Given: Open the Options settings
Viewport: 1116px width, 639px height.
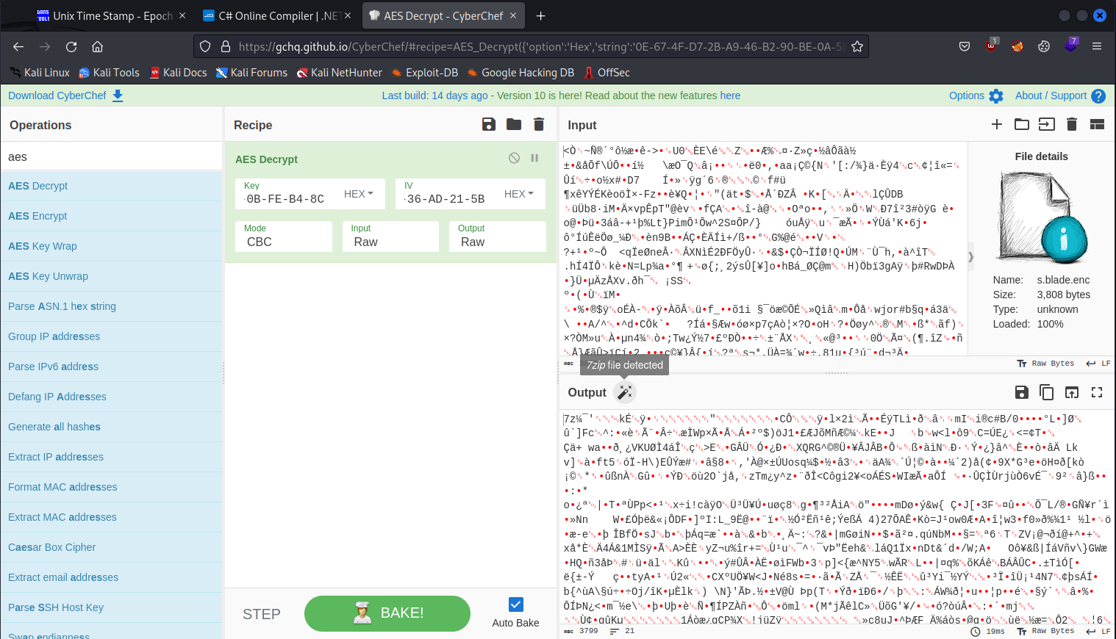Looking at the screenshot, I should click(x=976, y=95).
